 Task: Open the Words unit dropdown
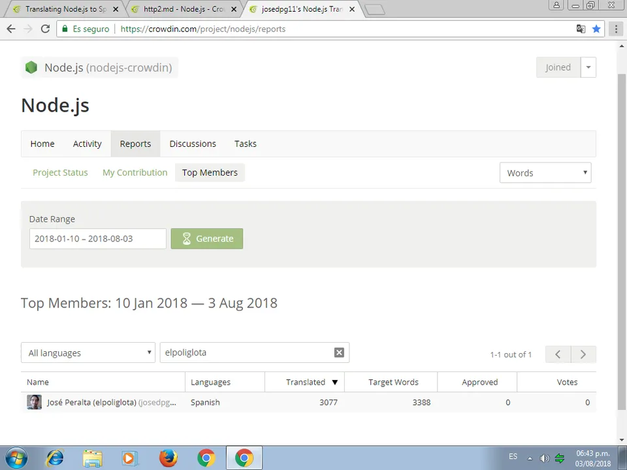coord(545,172)
